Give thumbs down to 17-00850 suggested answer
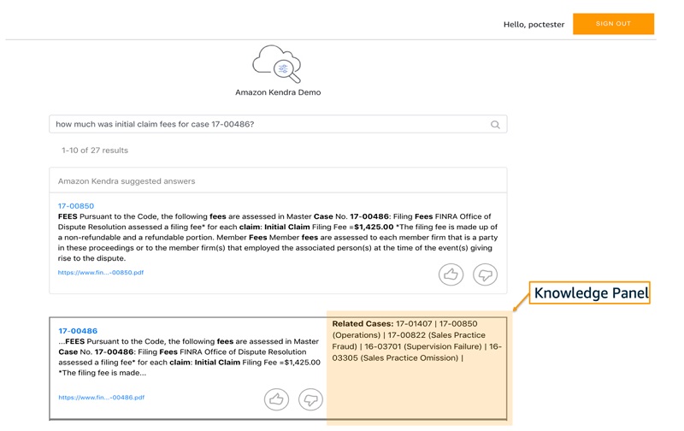Image resolution: width=684 pixels, height=431 pixels. 485,275
